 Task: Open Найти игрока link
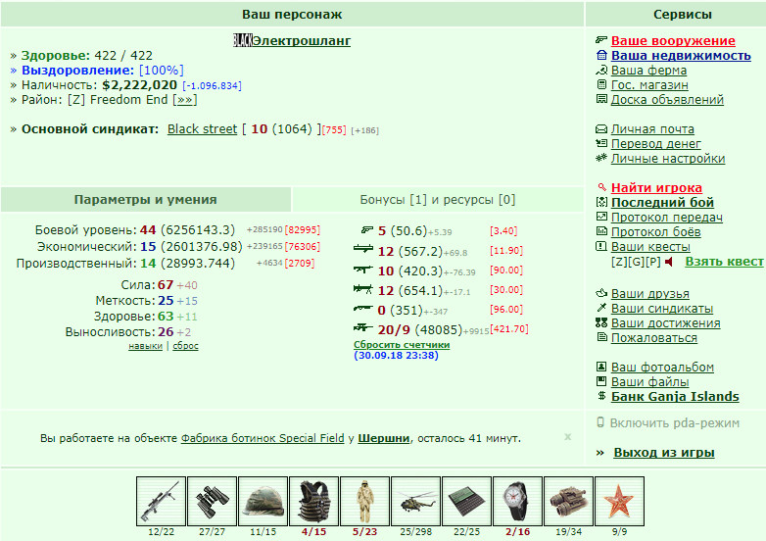(656, 187)
